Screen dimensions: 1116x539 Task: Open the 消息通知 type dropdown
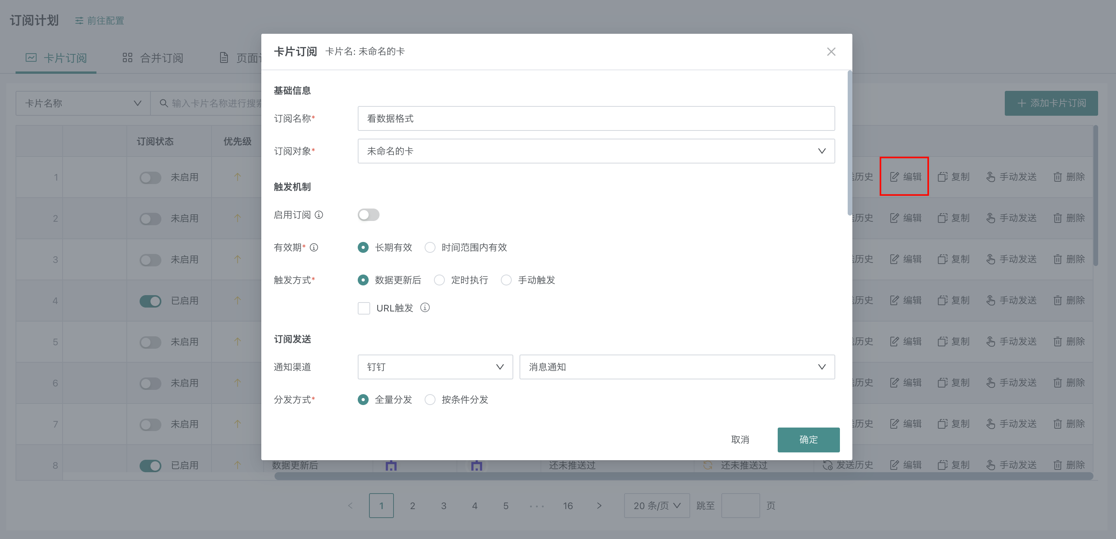pos(677,367)
